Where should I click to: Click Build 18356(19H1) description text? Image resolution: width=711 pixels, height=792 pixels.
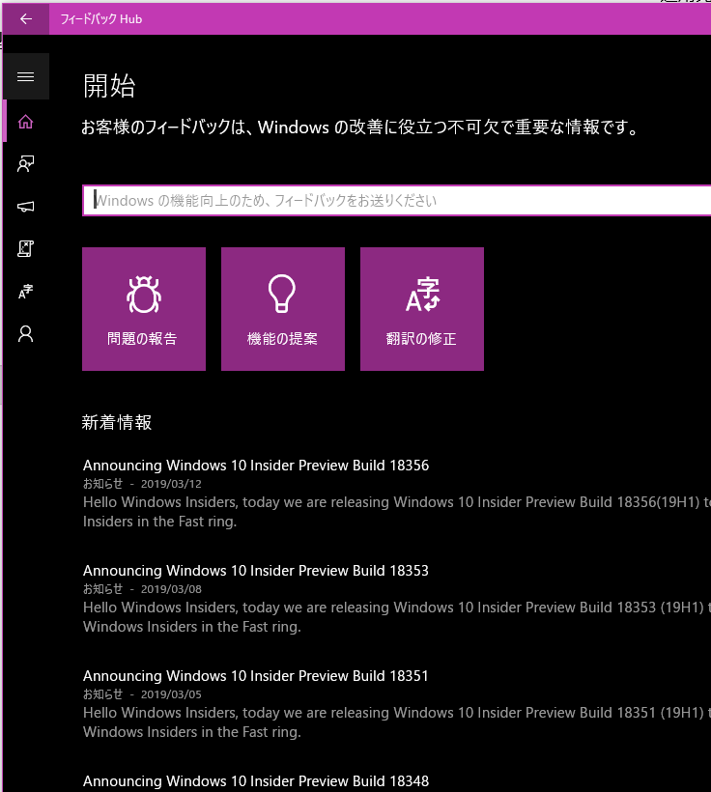pos(397,512)
